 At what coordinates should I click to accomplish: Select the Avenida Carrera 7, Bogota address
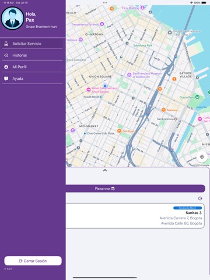181,218
